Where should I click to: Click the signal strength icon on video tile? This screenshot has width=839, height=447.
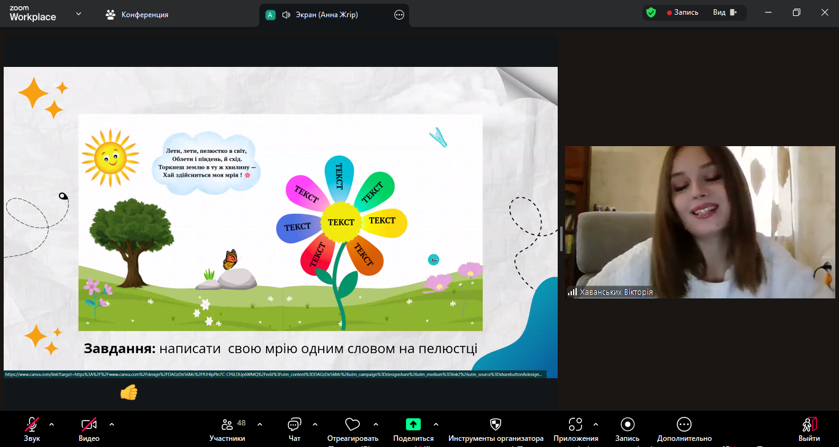572,292
